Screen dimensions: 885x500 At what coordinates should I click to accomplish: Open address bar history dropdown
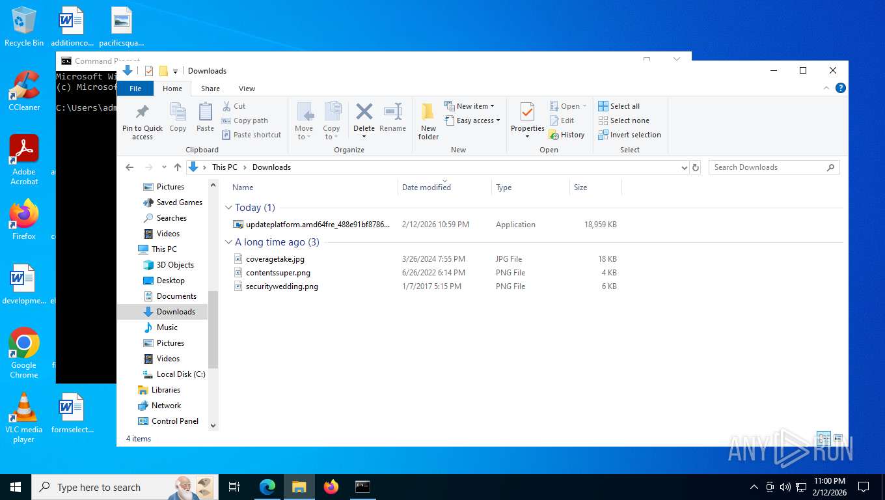click(684, 167)
